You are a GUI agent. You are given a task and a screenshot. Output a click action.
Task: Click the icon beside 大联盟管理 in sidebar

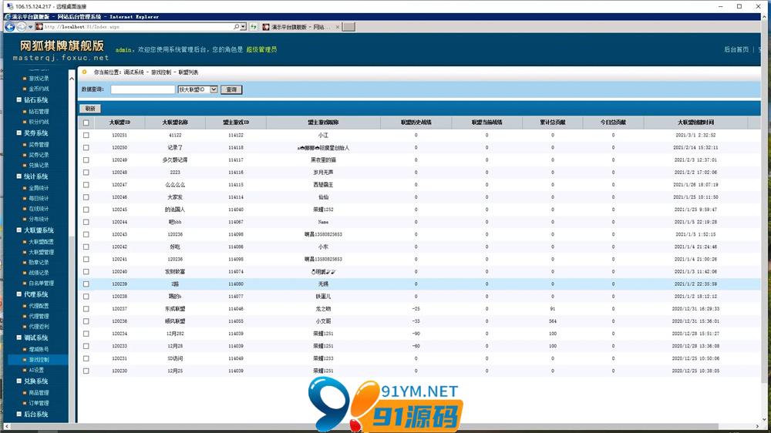[x=25, y=252]
